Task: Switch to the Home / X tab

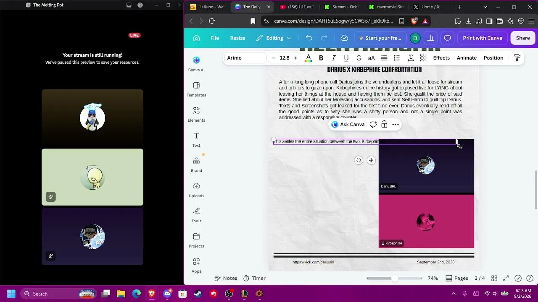Action: [430, 7]
